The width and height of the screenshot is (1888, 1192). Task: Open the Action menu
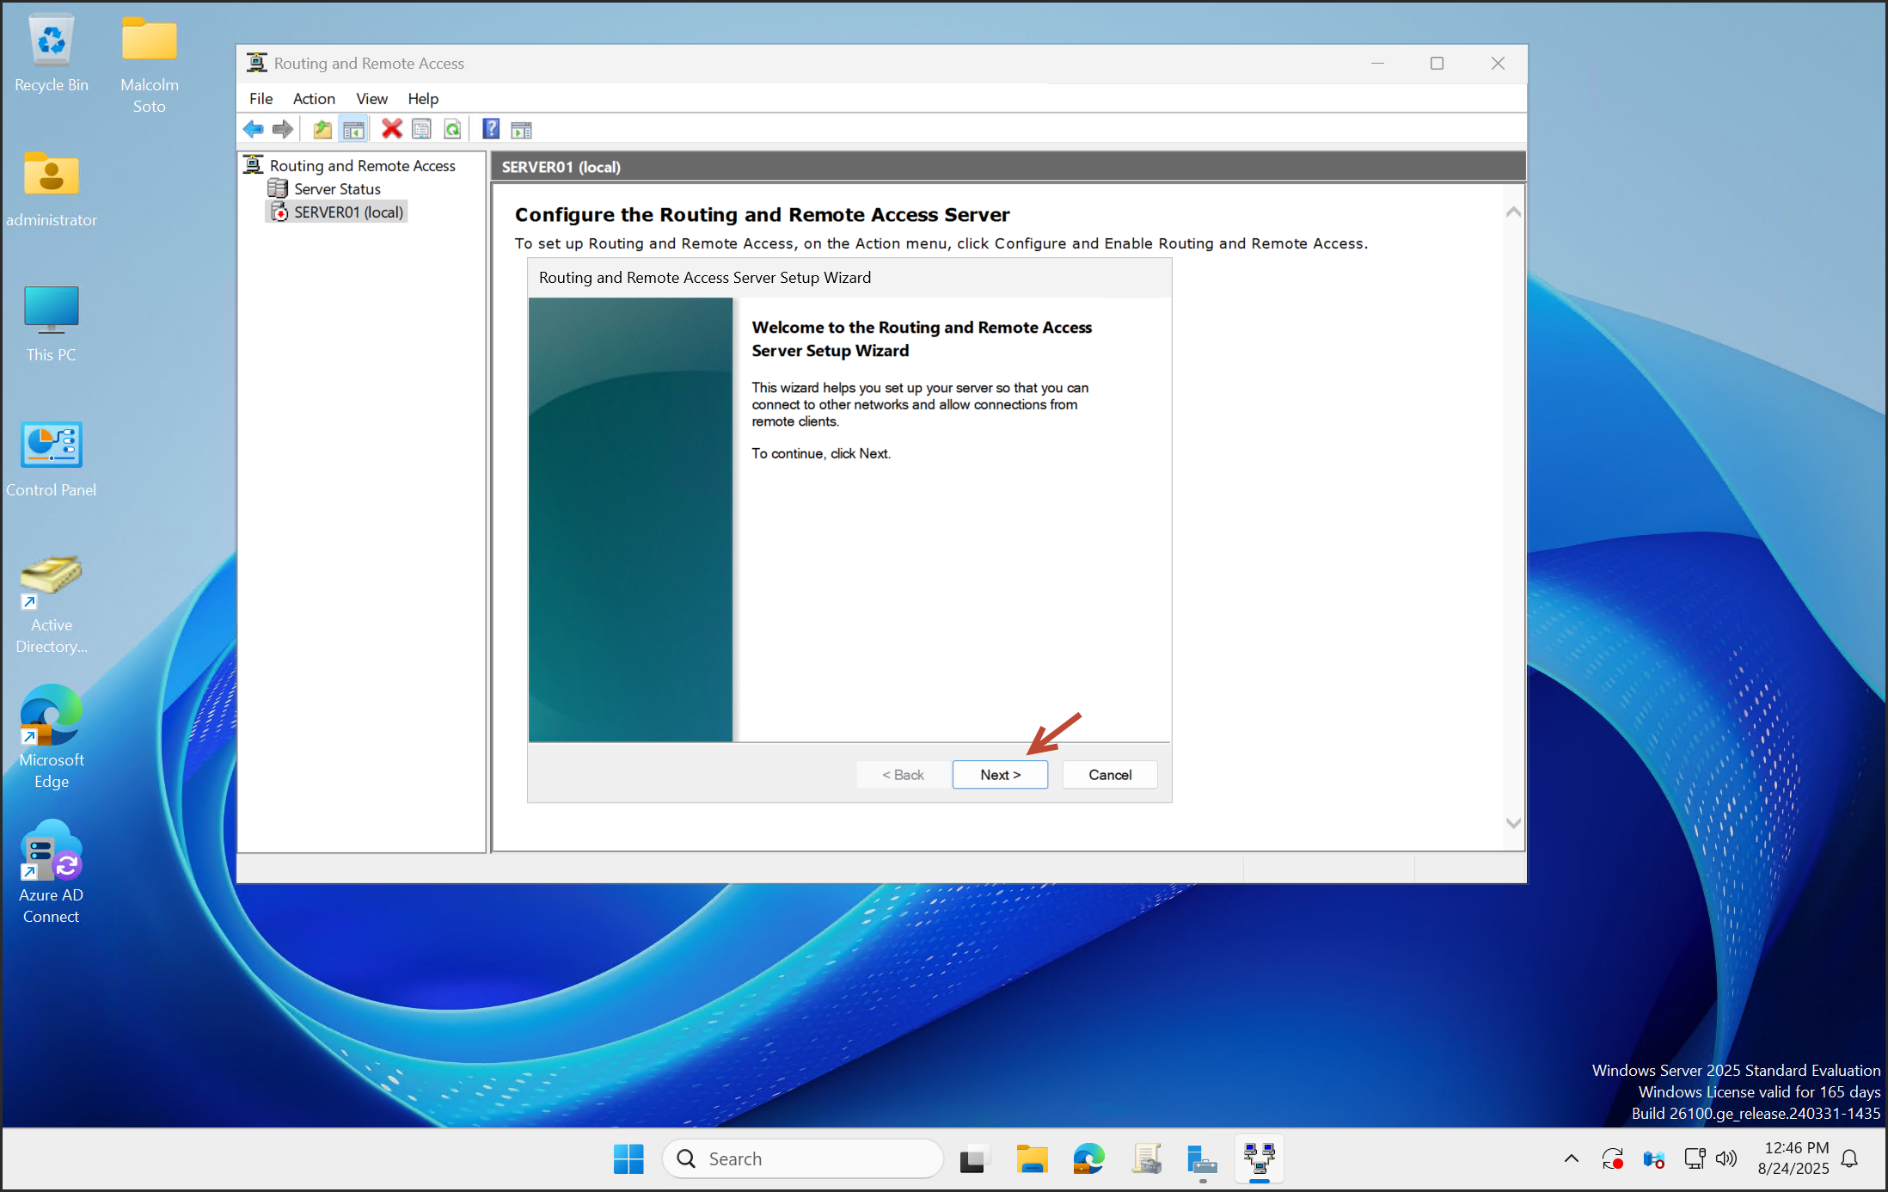coord(313,99)
